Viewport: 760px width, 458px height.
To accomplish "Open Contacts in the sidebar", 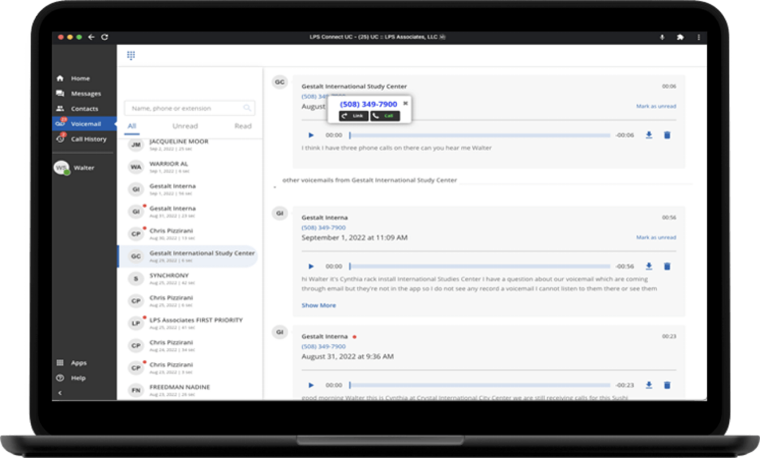I will (x=85, y=109).
